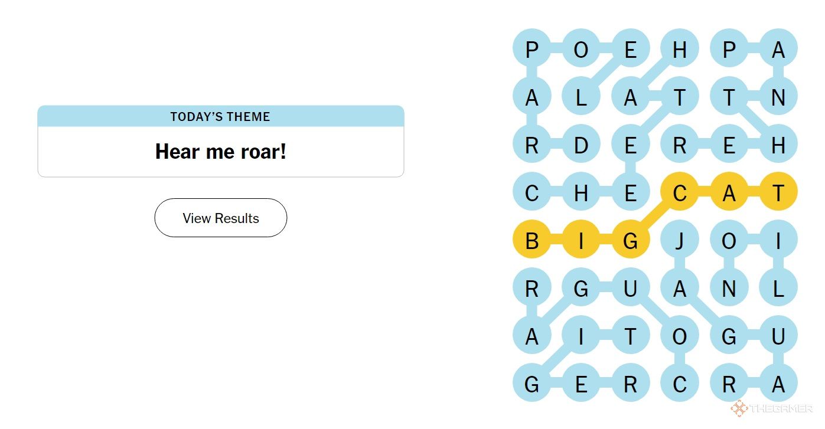Click the Today's Theme header bar
This screenshot has height=429, width=825.
tap(221, 116)
